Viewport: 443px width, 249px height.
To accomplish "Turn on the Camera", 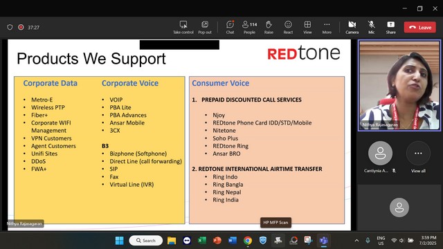I will [x=352, y=28].
